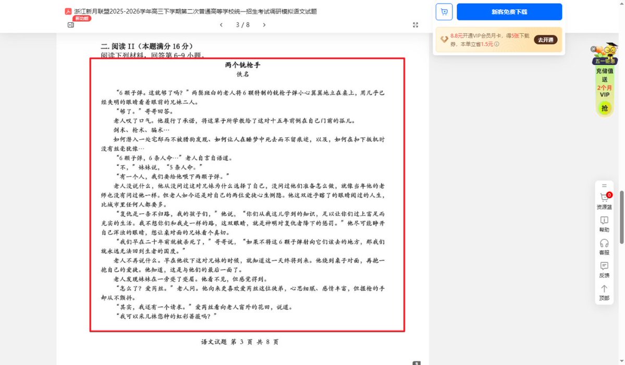Add document to cart with cart icon
This screenshot has height=365, width=625.
(444, 12)
